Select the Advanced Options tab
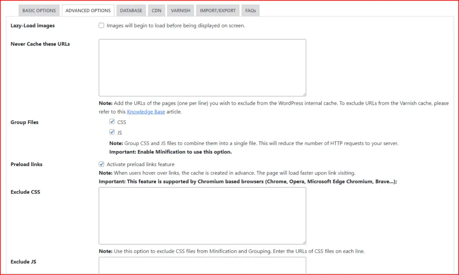The height and width of the screenshot is (275, 459). [88, 11]
